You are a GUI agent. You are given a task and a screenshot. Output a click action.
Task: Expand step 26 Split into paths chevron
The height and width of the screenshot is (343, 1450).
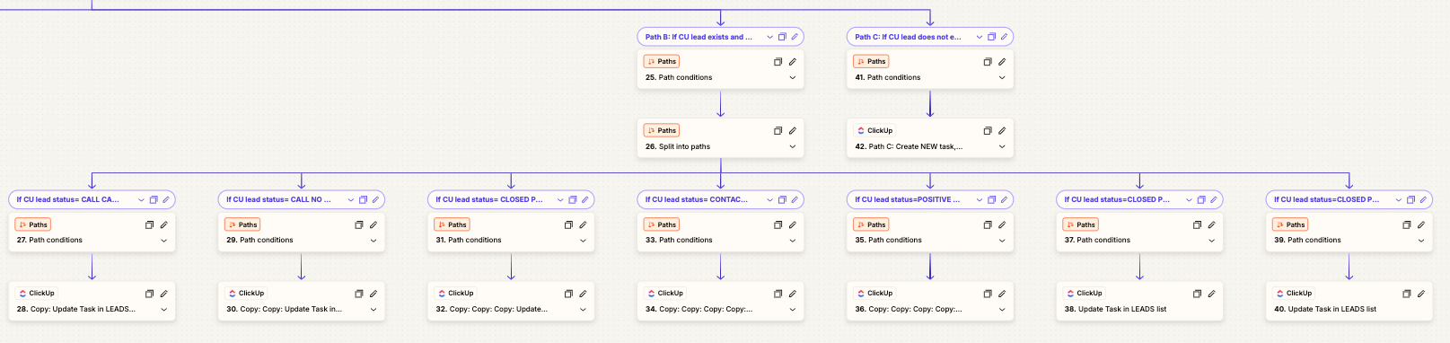[793, 147]
